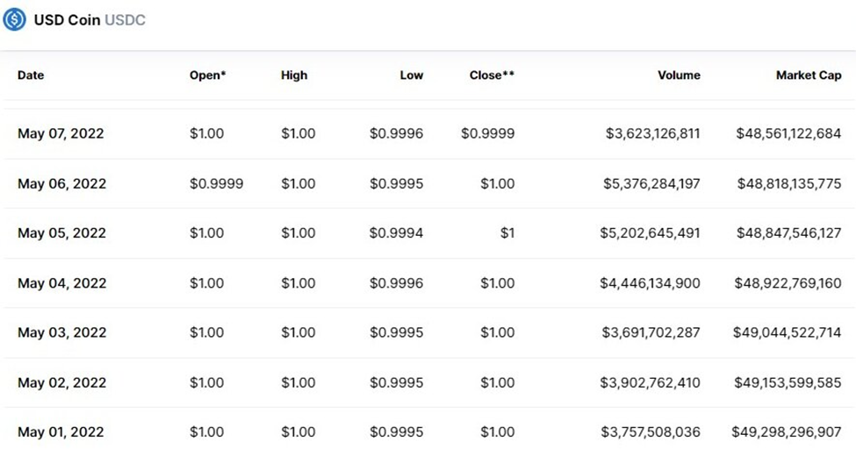
Task: Click the Open* column header
Action: (x=207, y=75)
